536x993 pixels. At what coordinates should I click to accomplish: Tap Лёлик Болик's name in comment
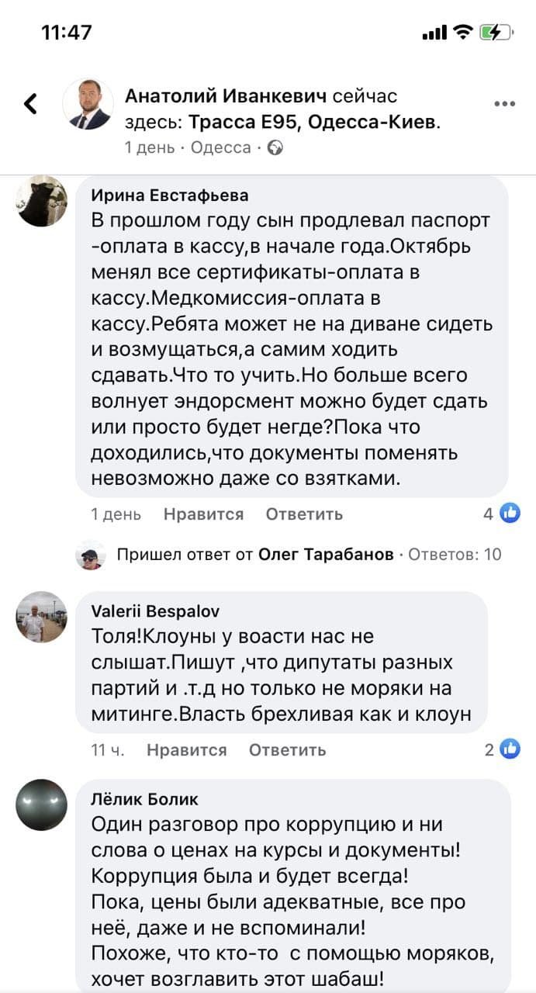coord(145,799)
